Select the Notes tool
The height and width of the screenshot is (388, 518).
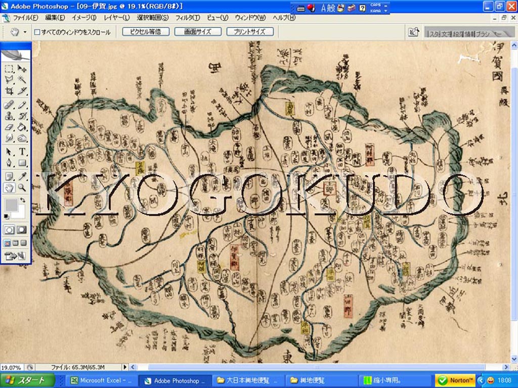click(9, 177)
